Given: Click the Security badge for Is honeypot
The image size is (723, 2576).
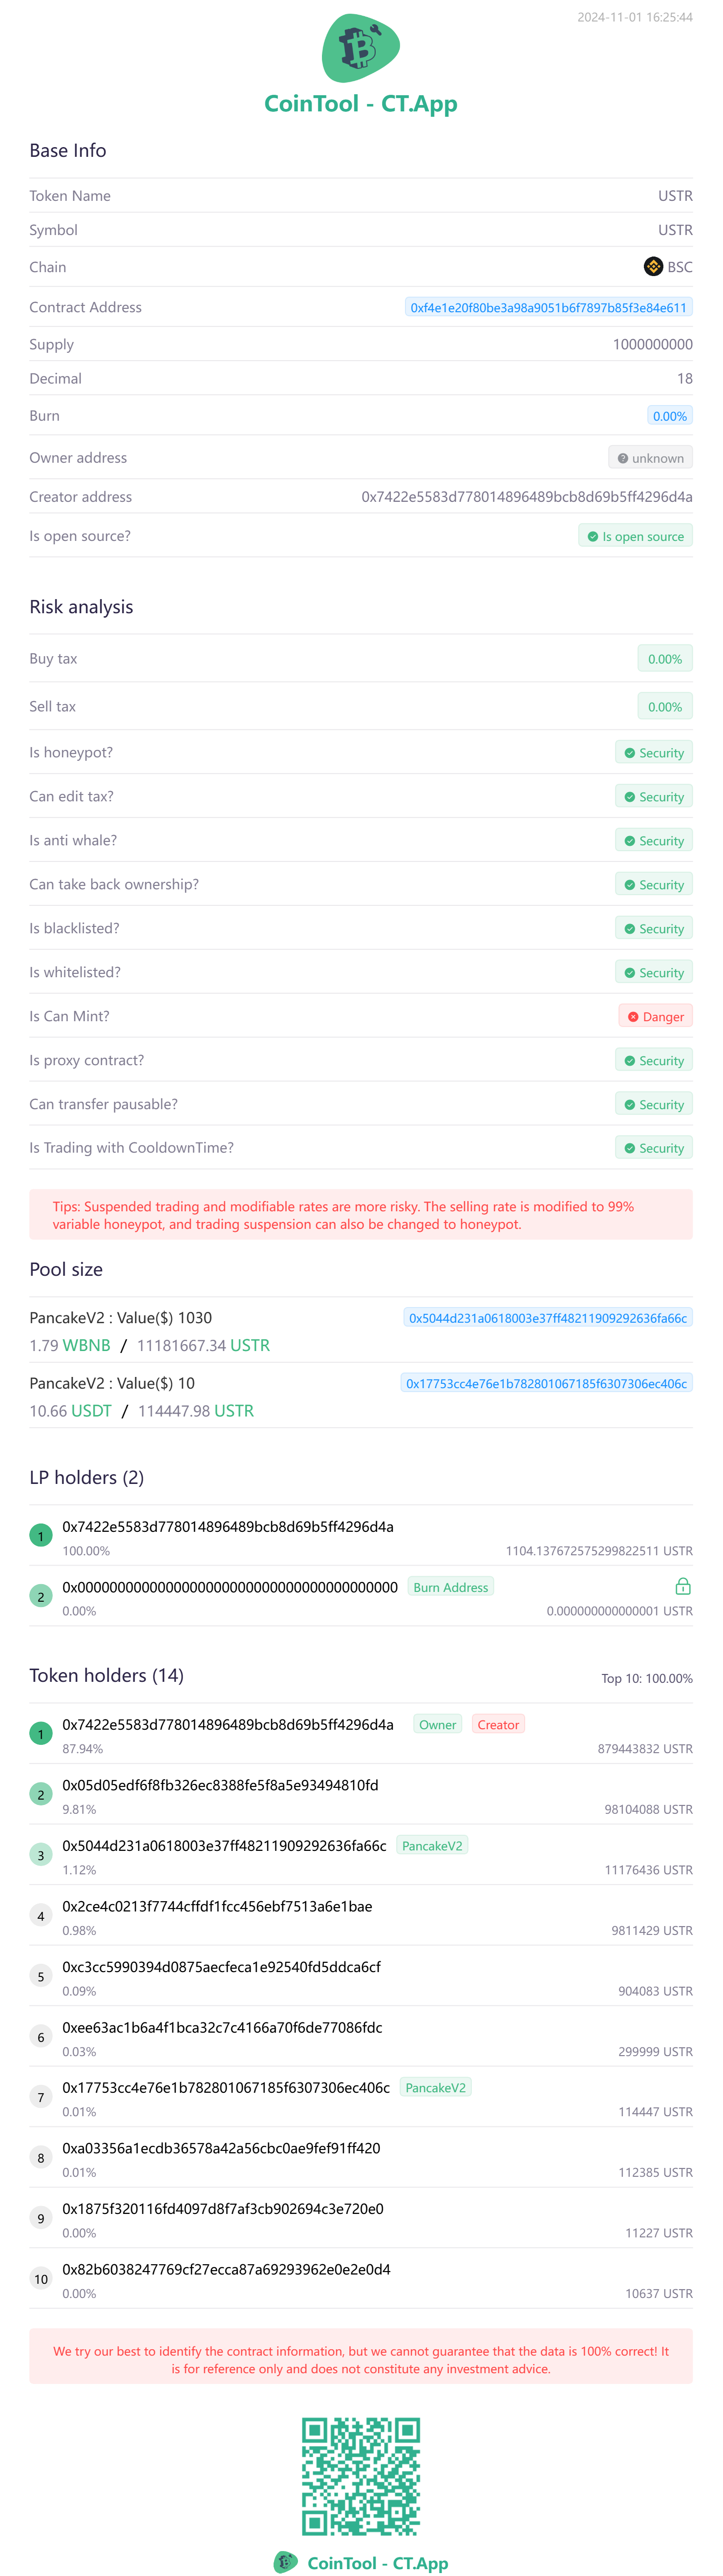Looking at the screenshot, I should pos(654,753).
